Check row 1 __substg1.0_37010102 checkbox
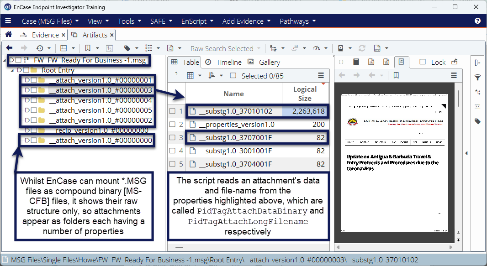Screen dimensions: 487x266 [172, 111]
